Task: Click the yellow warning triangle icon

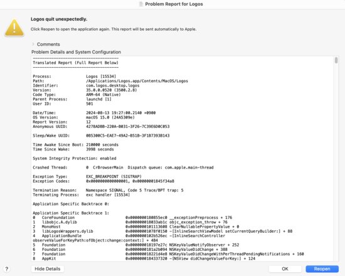Action: point(14,28)
